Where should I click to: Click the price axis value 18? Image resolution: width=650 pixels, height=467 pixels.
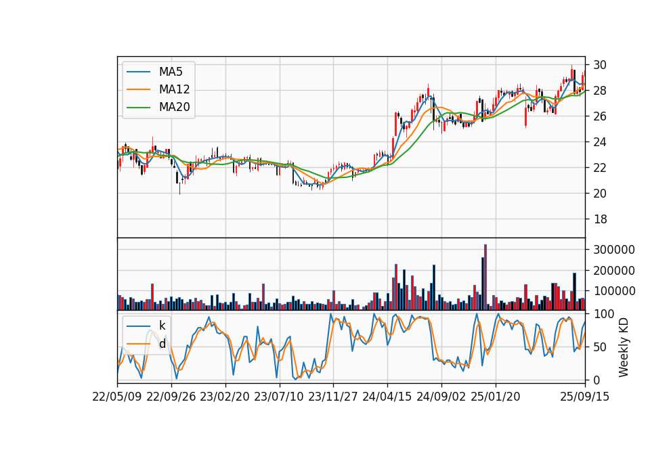tap(600, 219)
